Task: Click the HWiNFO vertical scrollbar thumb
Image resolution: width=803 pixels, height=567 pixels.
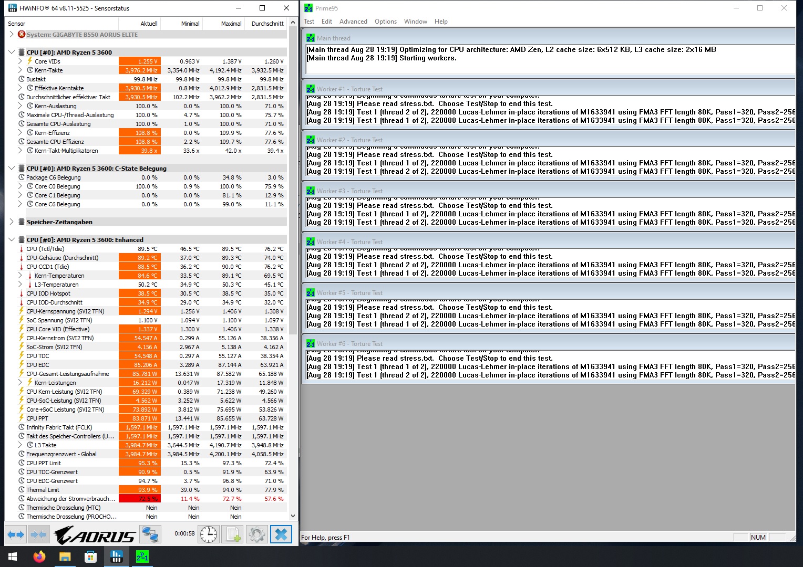Action: 293,182
